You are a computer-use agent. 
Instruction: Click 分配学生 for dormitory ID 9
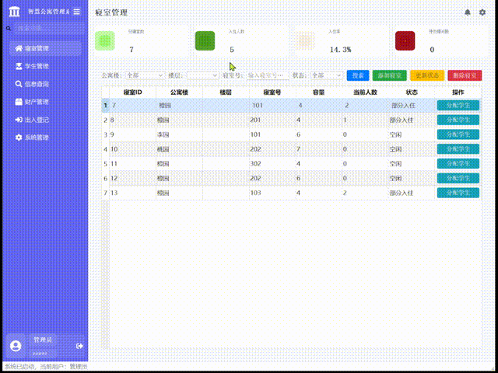coord(458,134)
